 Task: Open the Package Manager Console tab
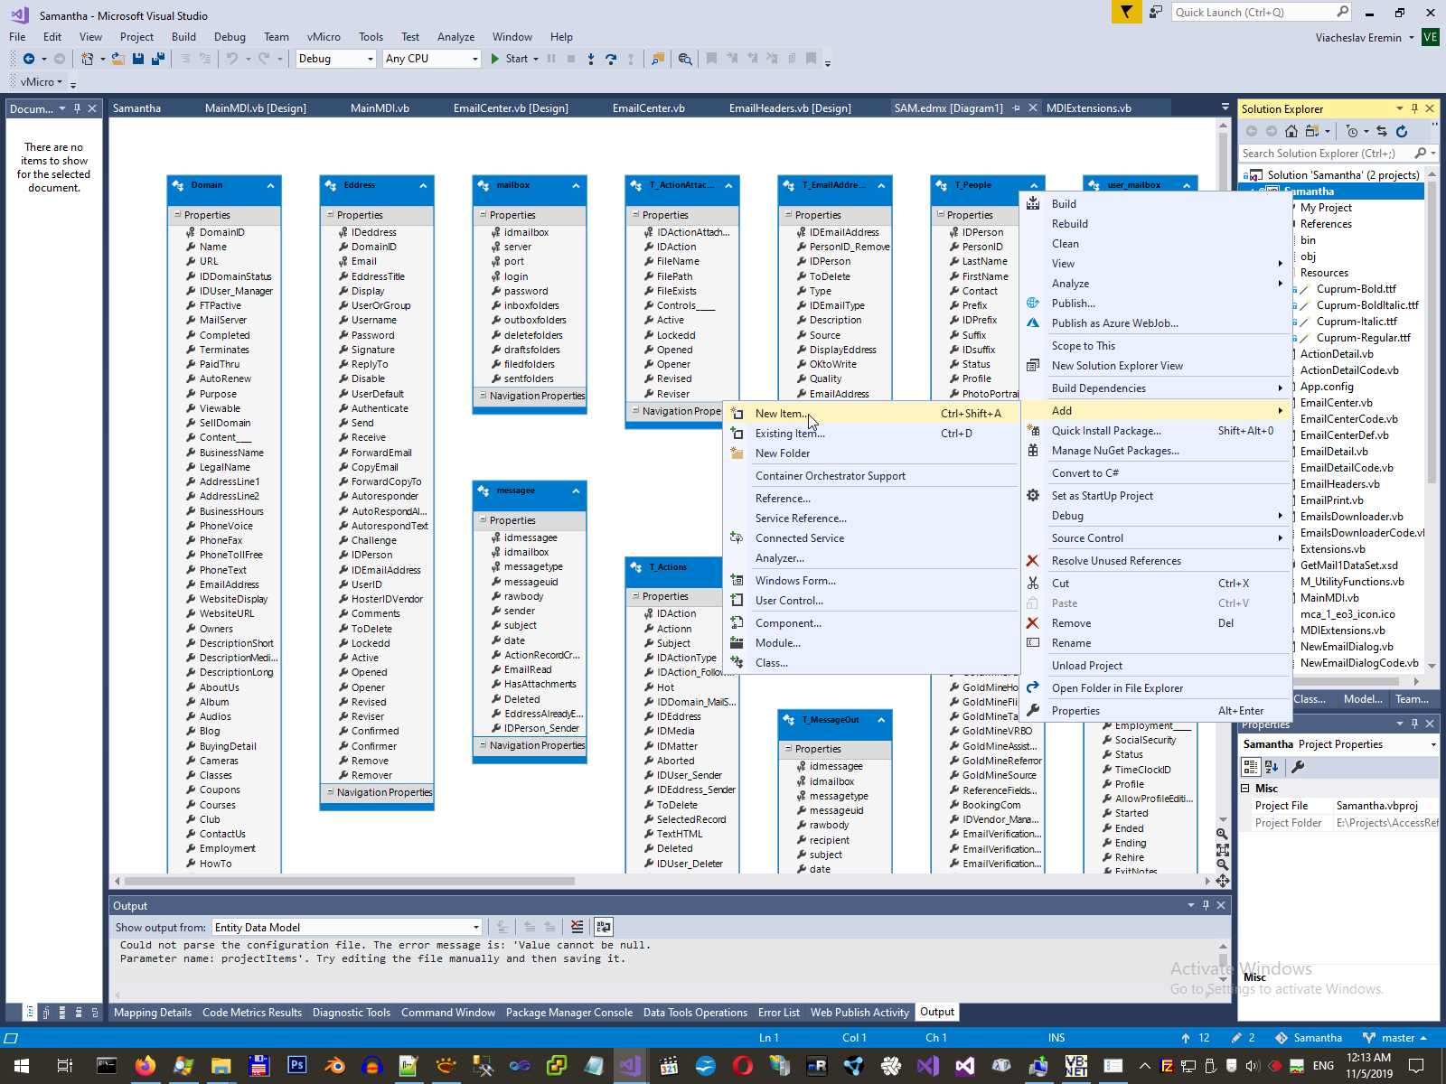coord(569,1013)
